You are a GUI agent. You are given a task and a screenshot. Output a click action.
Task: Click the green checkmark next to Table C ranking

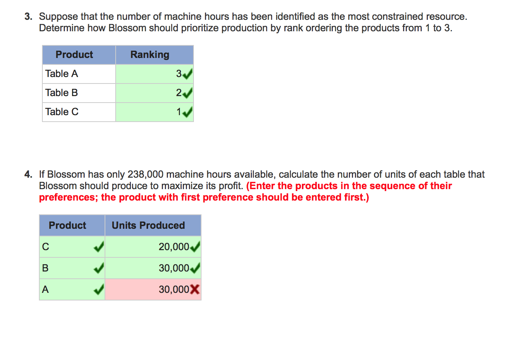point(187,112)
